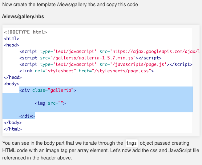202x165 pixels.
Task: Click the link rel="stylesheet" page.css line
Action: (x=87, y=71)
